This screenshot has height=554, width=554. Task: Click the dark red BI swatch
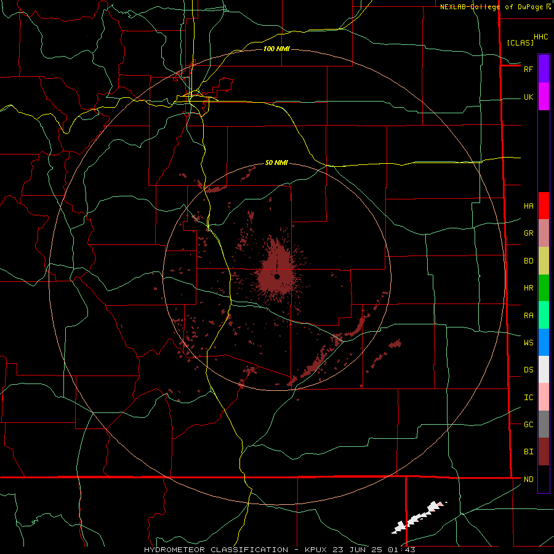(544, 452)
